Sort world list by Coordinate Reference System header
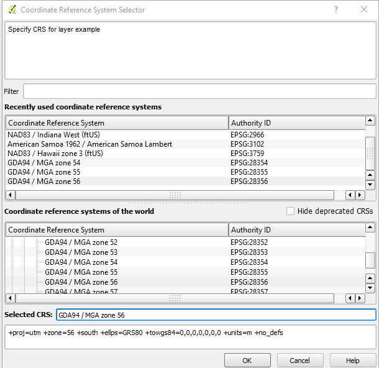 pos(117,230)
